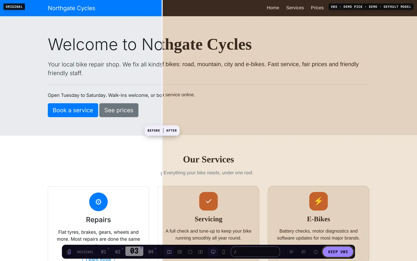
Task: Switch to the ORIGINAL version tab
Action: (x=85, y=252)
